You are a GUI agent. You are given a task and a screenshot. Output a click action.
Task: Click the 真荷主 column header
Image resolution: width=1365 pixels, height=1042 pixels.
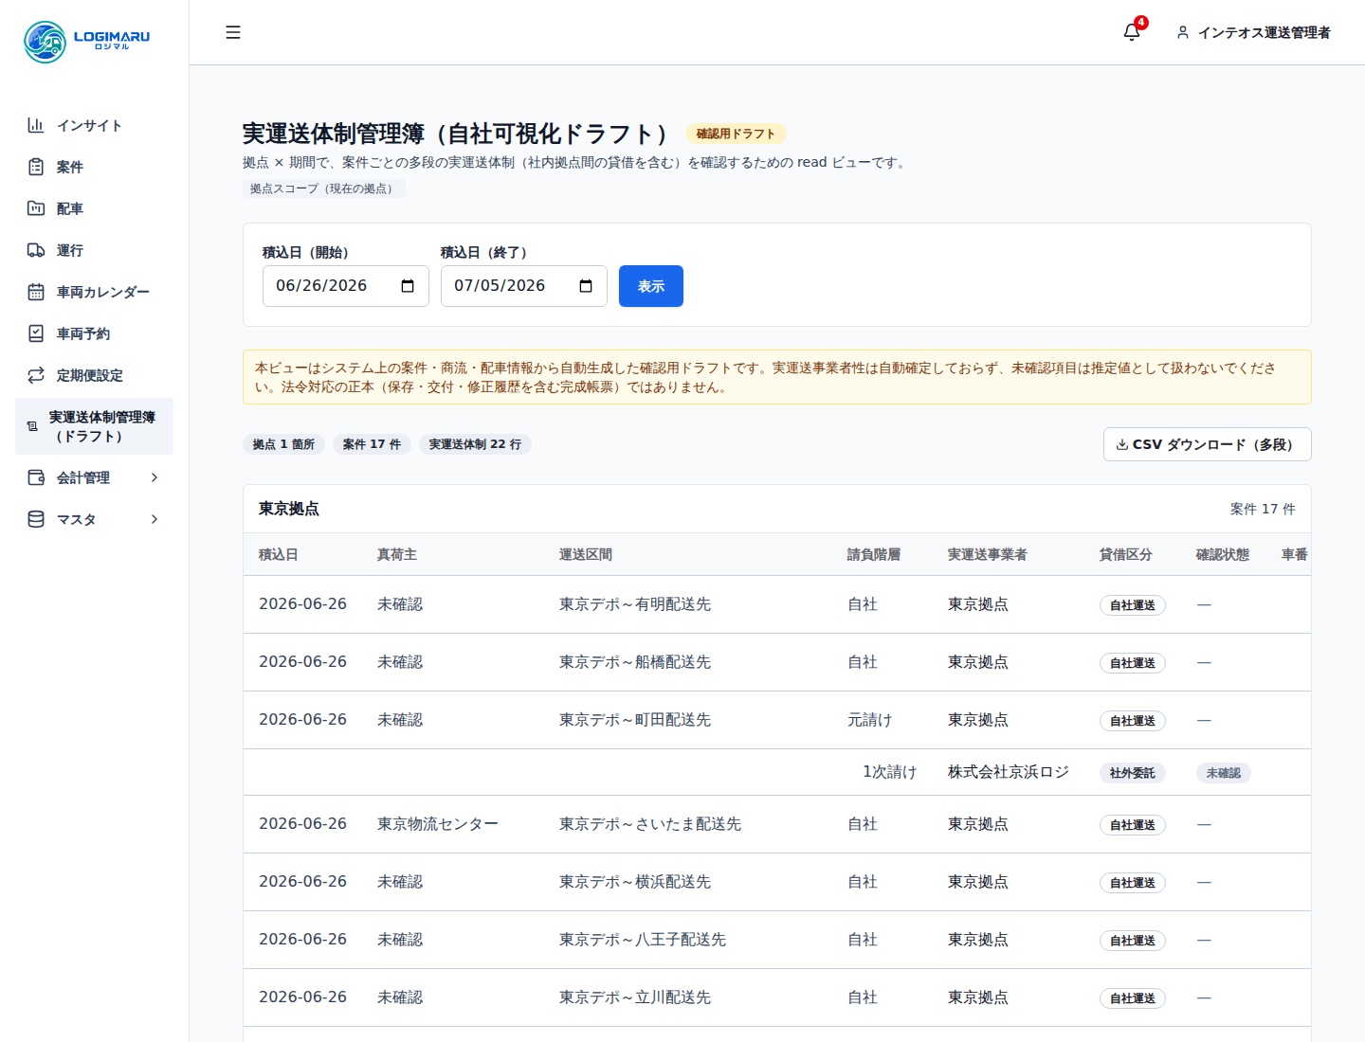(397, 554)
